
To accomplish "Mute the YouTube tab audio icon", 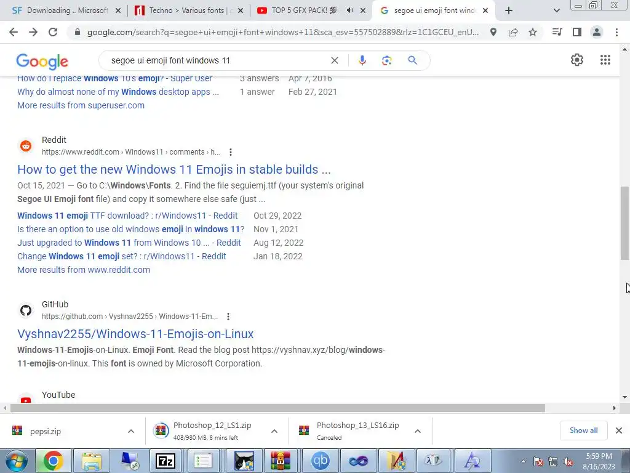I will click(349, 10).
